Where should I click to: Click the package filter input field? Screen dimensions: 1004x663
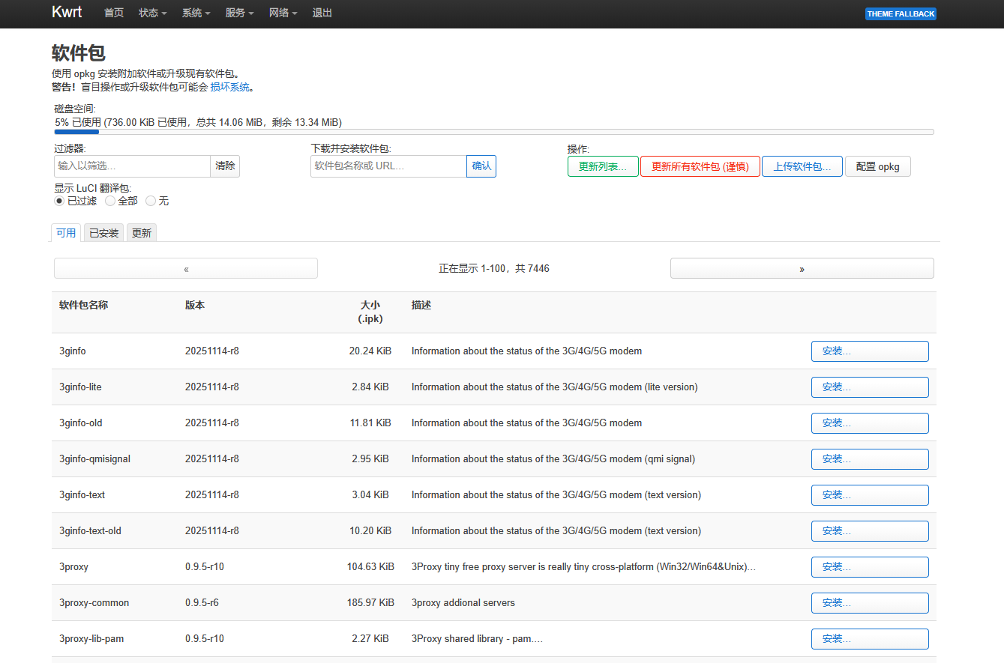point(132,166)
